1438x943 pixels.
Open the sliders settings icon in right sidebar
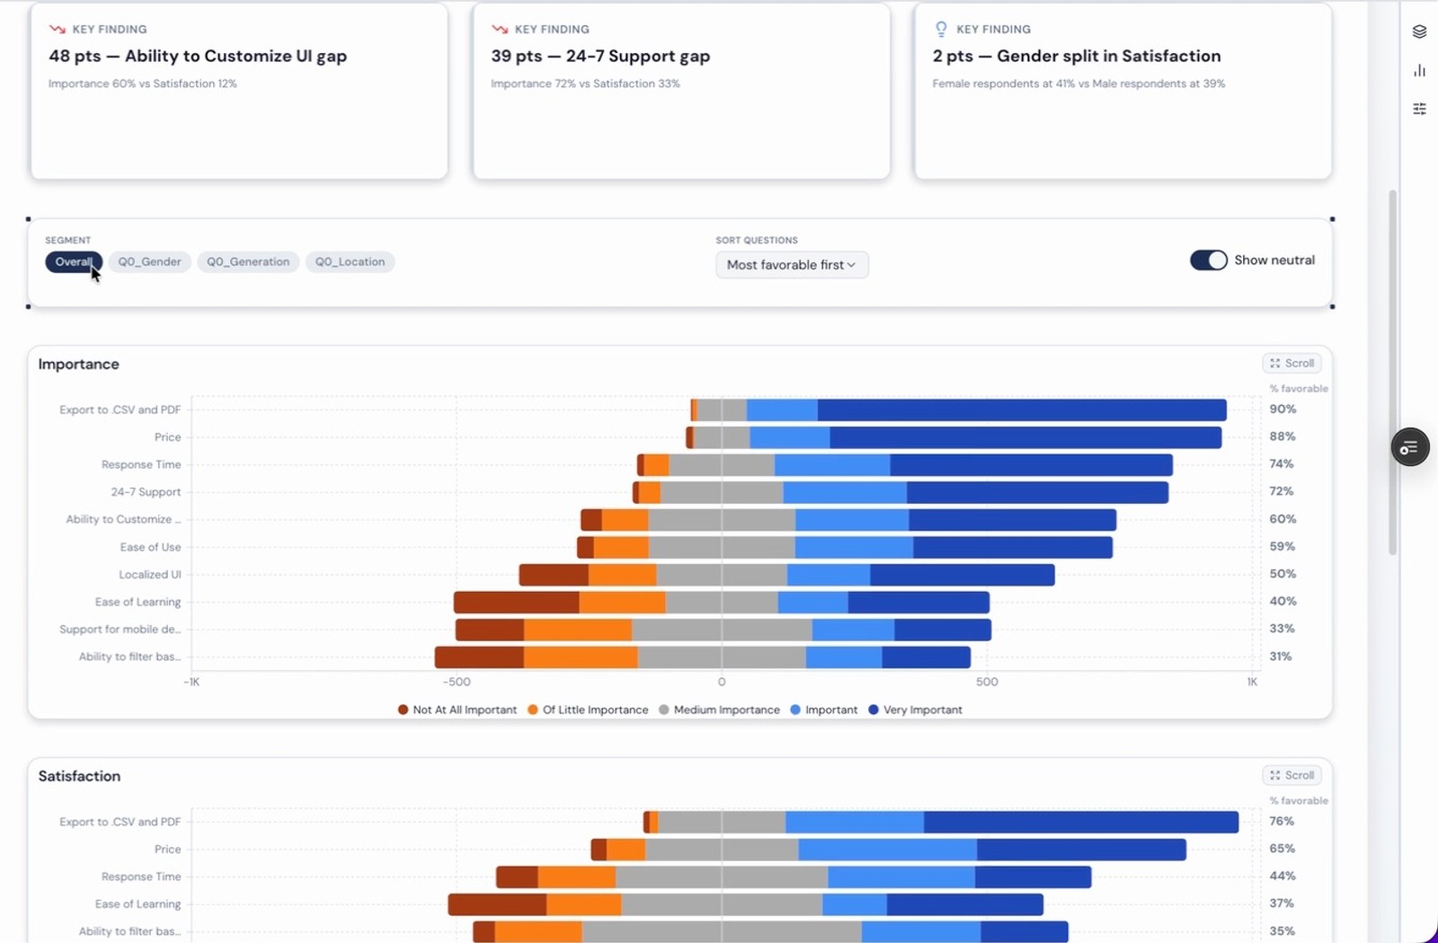tap(1419, 109)
